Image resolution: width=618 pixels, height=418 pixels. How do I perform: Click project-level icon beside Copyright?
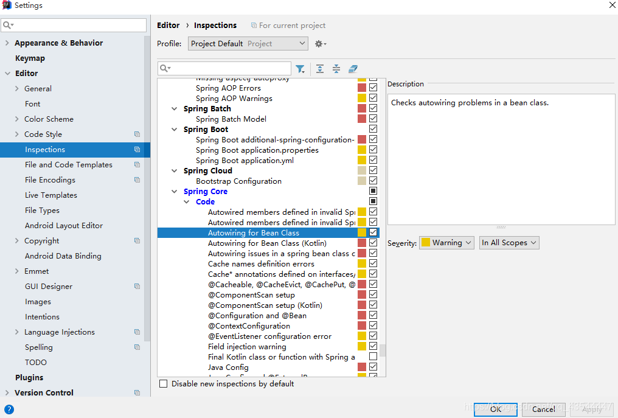coord(137,240)
